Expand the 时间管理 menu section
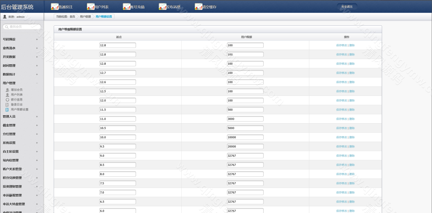Image resolution: width=432 pixels, height=213 pixels. click(x=37, y=66)
